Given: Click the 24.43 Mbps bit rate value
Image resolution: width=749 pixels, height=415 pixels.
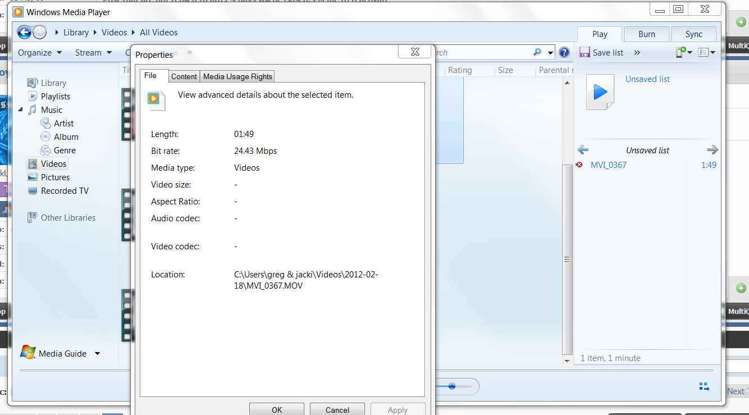Looking at the screenshot, I should point(255,151).
